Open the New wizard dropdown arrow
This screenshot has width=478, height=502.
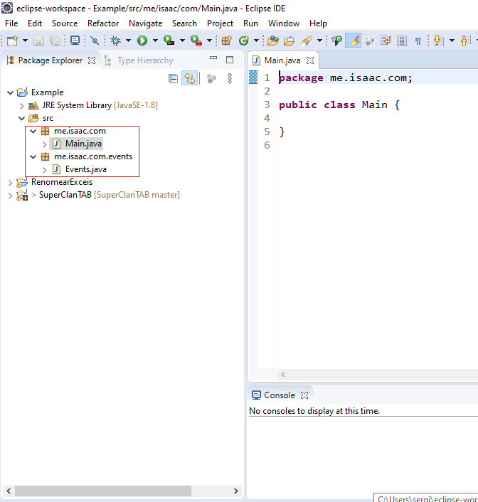[25, 41]
